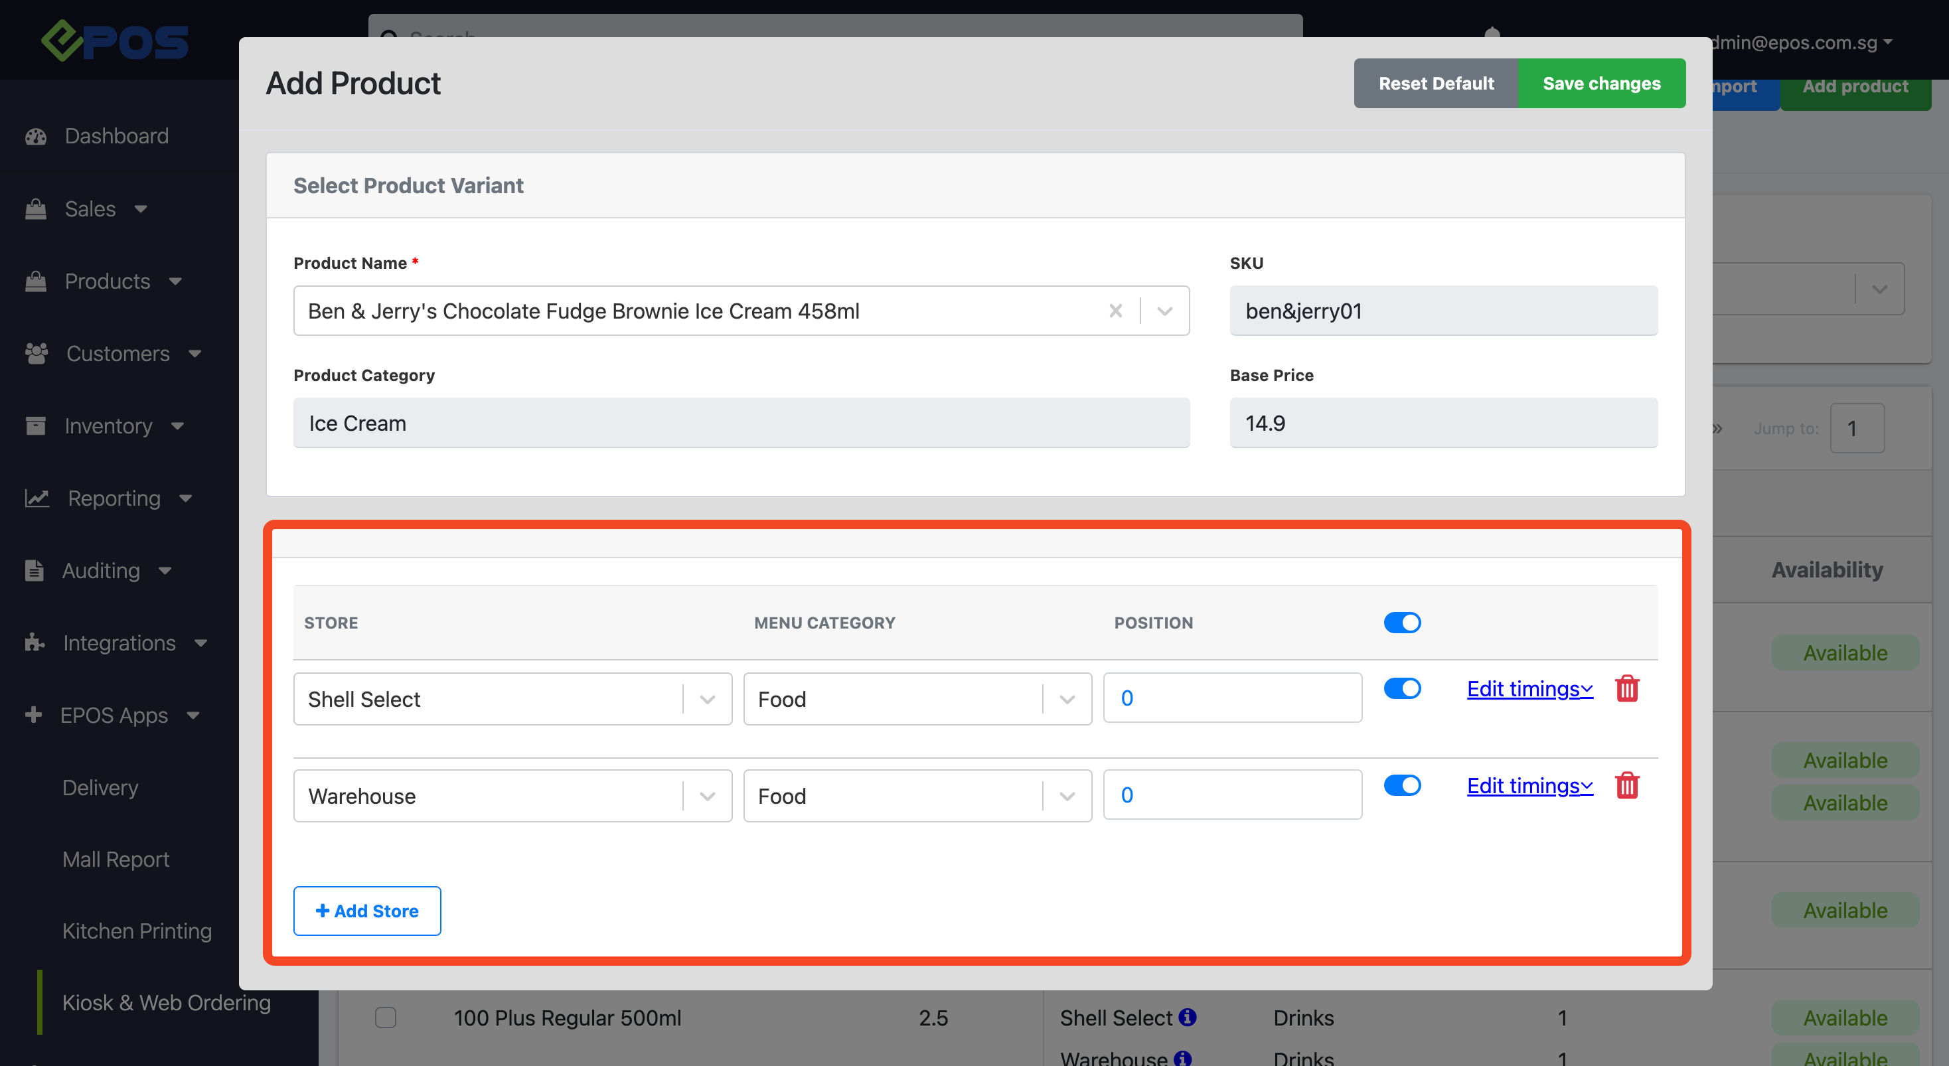Open the background filter dropdown chevron

click(1880, 289)
